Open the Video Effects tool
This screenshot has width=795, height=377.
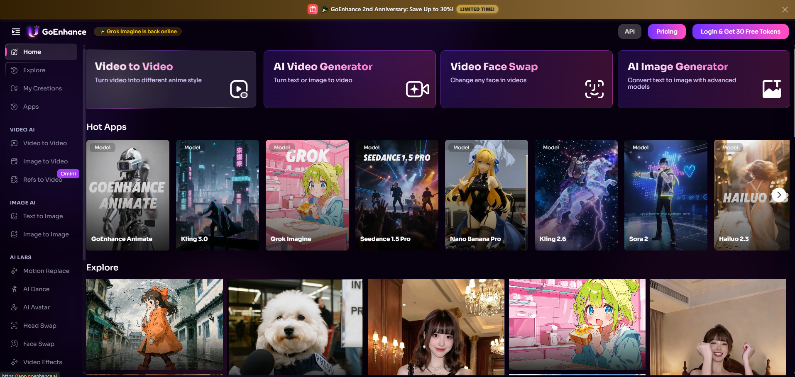click(42, 362)
